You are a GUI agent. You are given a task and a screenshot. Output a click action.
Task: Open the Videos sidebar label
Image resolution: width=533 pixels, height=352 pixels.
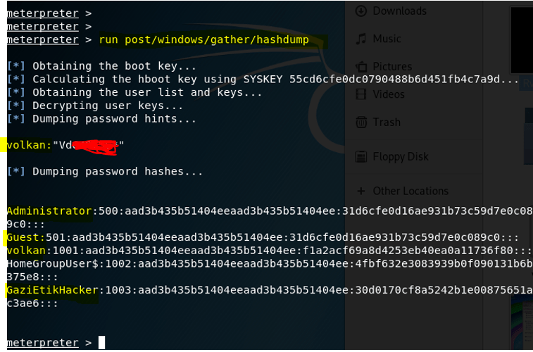[x=389, y=94]
